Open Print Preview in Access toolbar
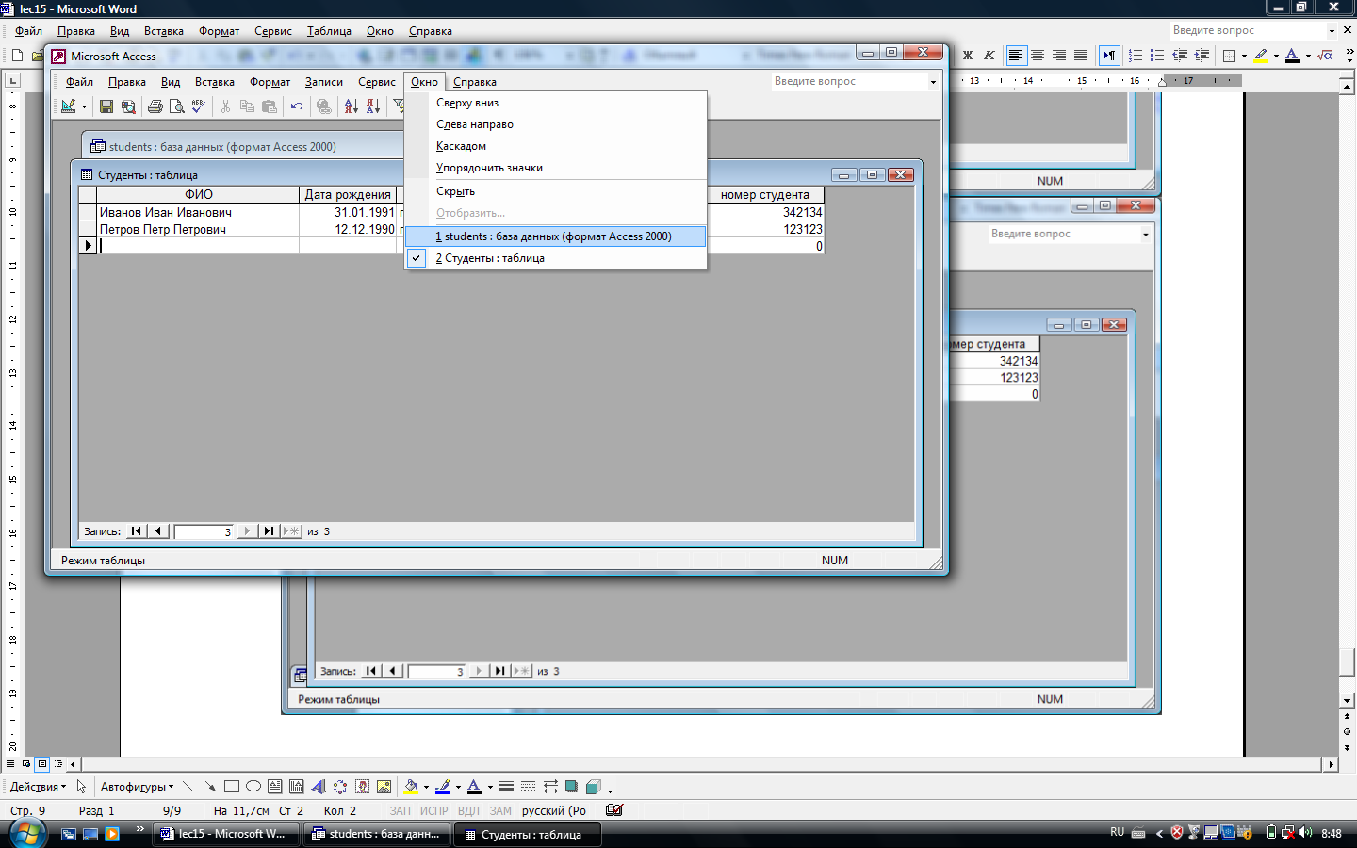The height and width of the screenshot is (848, 1357). click(177, 106)
